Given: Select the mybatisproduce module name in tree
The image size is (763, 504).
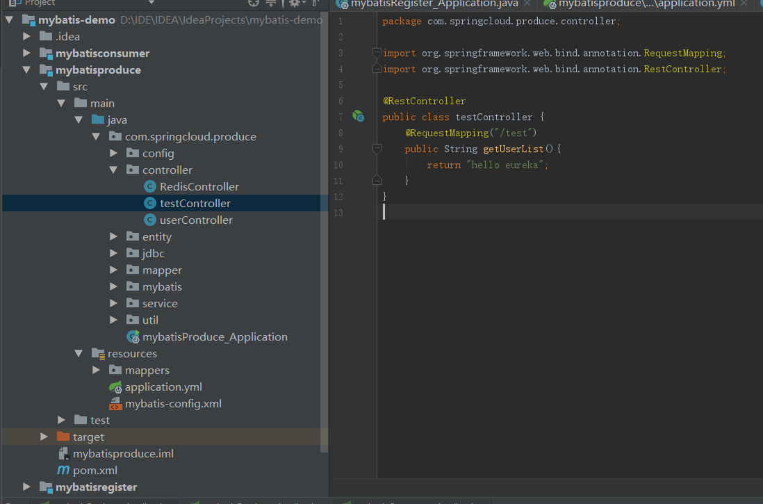Looking at the screenshot, I should 98,70.
